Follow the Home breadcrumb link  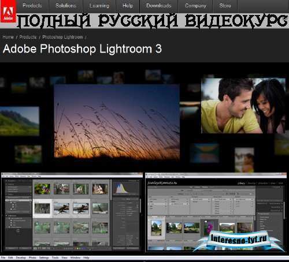[x=8, y=37]
